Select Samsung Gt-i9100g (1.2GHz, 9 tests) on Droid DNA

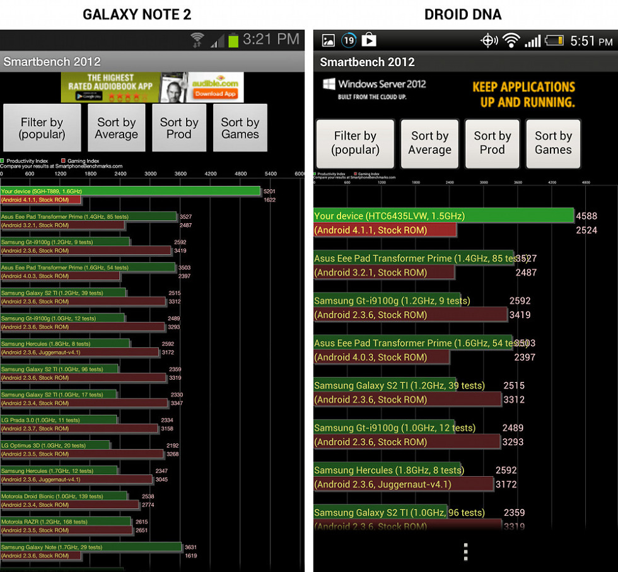pyautogui.click(x=411, y=308)
